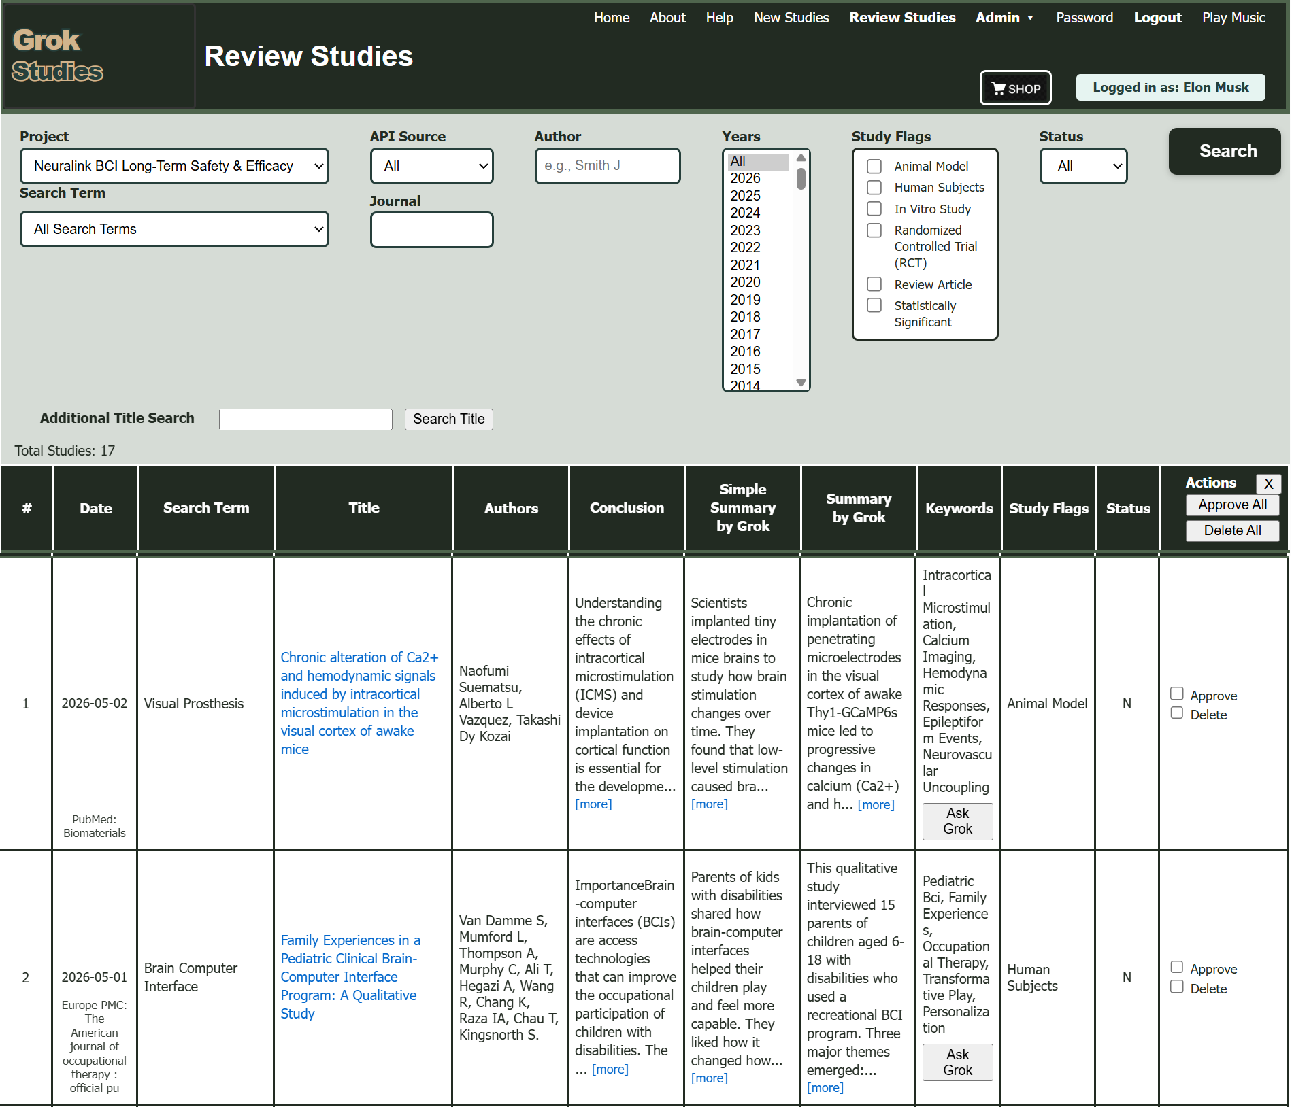The height and width of the screenshot is (1111, 1292).
Task: Click the Years list scroll-up arrow
Action: click(801, 158)
